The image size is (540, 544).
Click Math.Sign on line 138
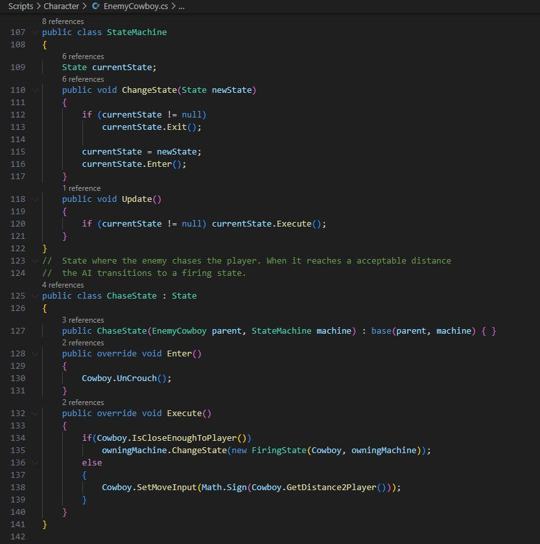(x=224, y=488)
